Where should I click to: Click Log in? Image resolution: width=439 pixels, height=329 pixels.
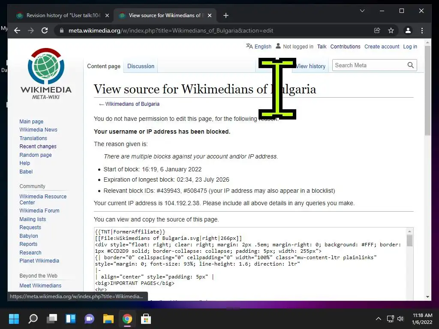[410, 46]
